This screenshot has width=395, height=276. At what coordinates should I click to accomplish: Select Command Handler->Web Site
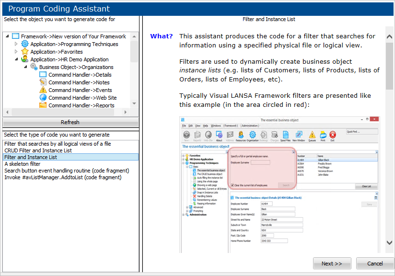point(82,98)
